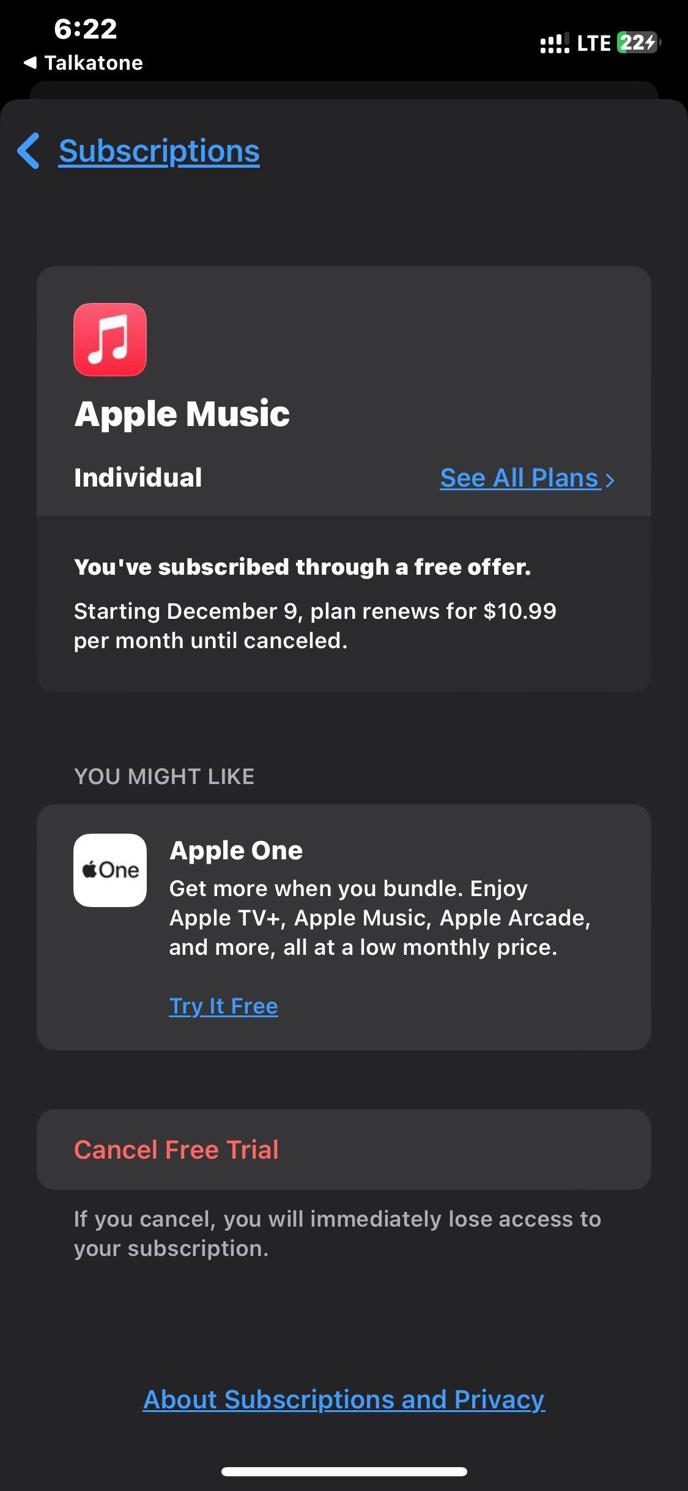The height and width of the screenshot is (1491, 688).
Task: Tap the Apple One bundle description
Action: point(380,917)
